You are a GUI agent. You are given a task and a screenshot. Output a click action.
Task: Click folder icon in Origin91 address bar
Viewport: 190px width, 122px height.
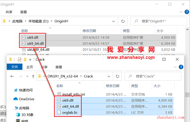[4, 21]
